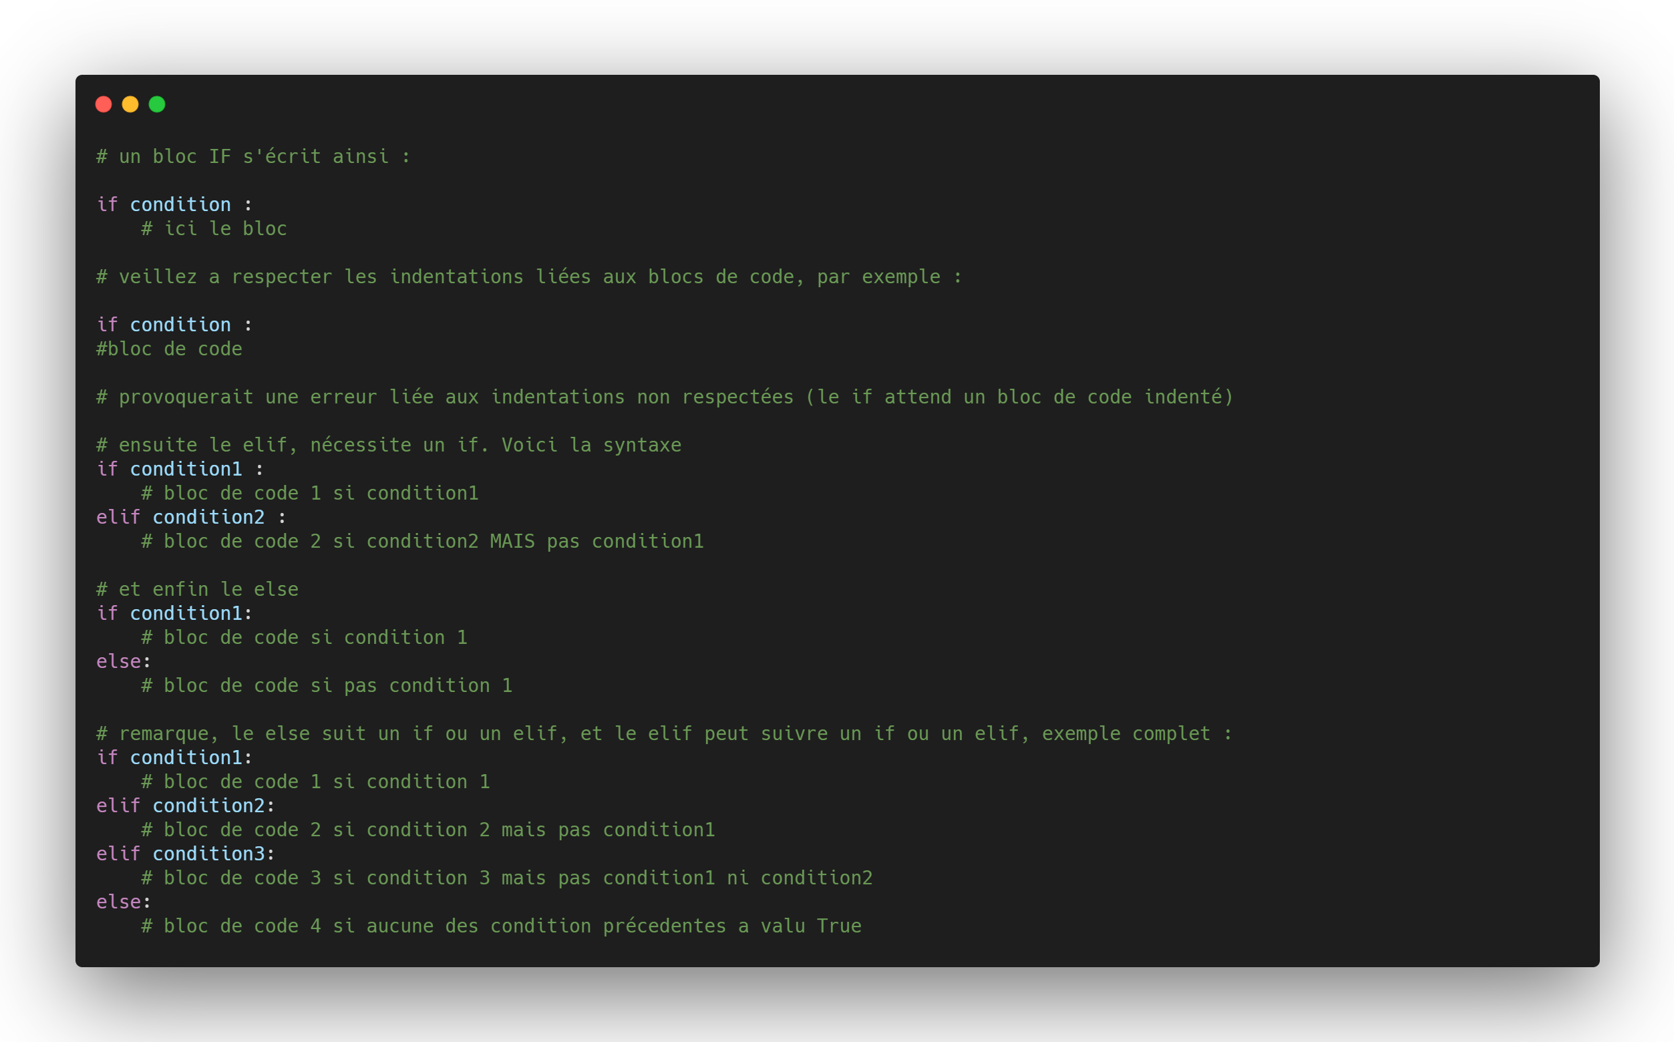
Task: Click the comment starting "# bloc de code 4"
Action: tap(501, 926)
